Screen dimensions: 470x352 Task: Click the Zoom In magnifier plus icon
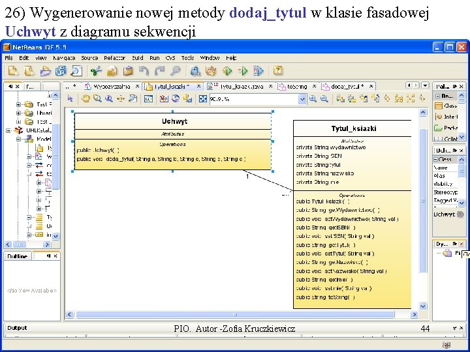pyautogui.click(x=313, y=98)
